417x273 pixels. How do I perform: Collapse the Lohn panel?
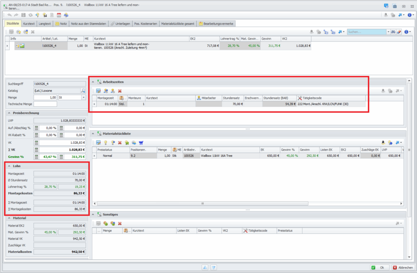point(9,166)
